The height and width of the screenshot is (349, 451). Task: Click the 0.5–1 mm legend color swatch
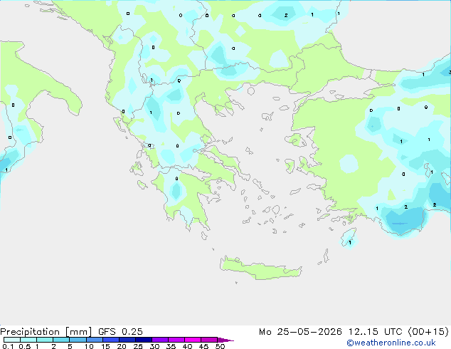tap(28, 340)
